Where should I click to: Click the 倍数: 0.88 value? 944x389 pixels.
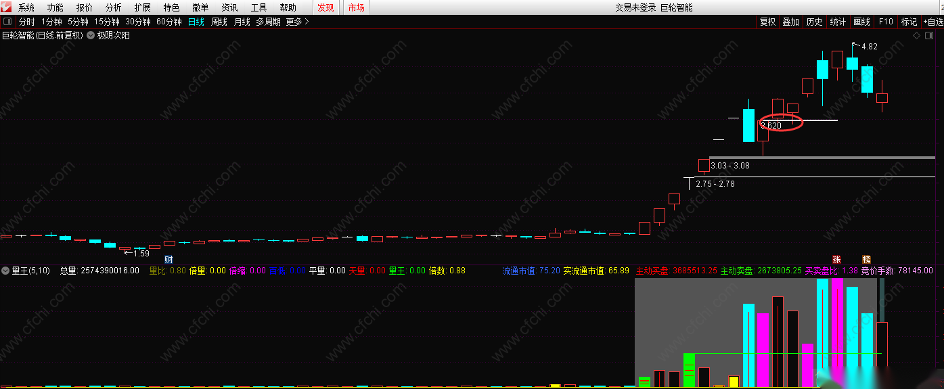click(447, 271)
